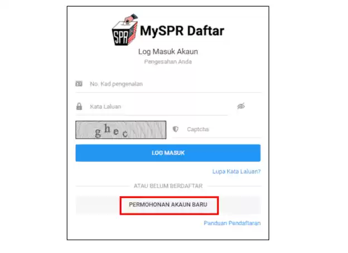The width and height of the screenshot is (348, 253).
Task: Click the Pengesahan Anda subtitle
Action: [x=168, y=62]
